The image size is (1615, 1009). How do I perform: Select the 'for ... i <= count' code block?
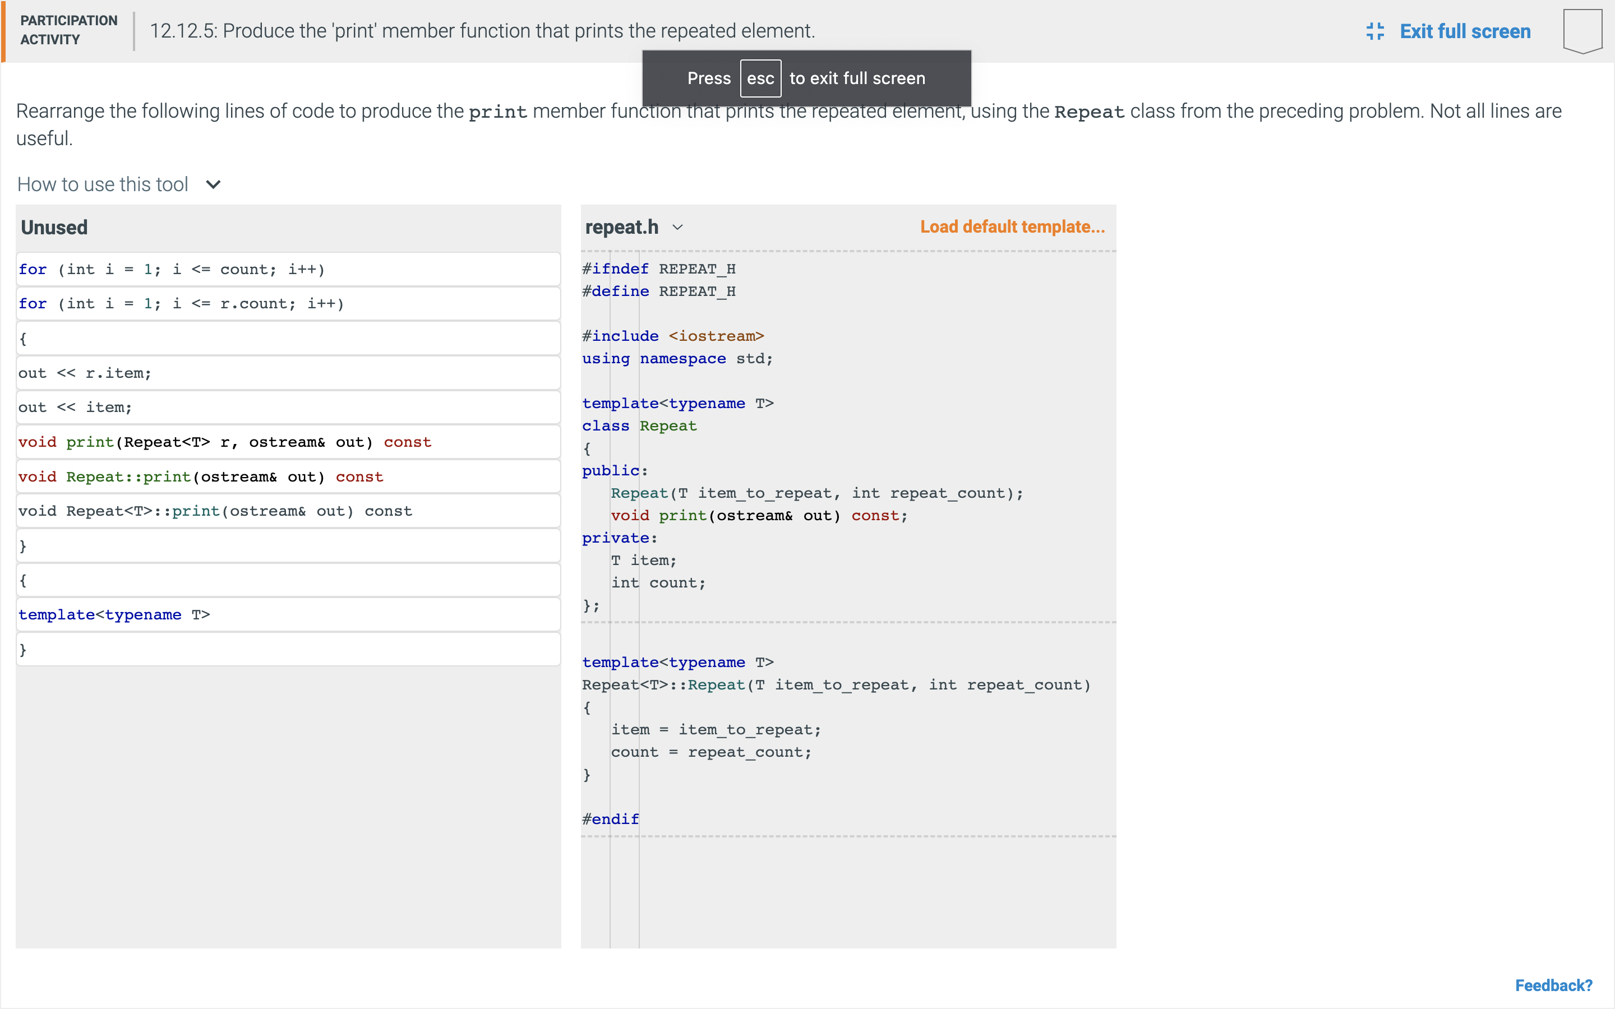coord(288,270)
